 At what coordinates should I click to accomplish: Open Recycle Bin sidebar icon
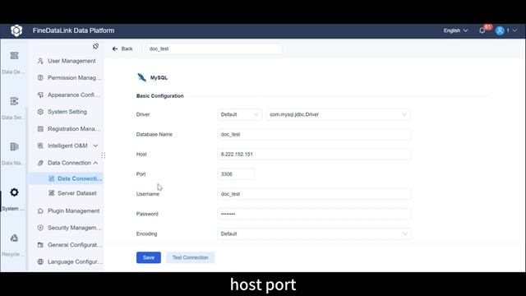[x=14, y=238]
